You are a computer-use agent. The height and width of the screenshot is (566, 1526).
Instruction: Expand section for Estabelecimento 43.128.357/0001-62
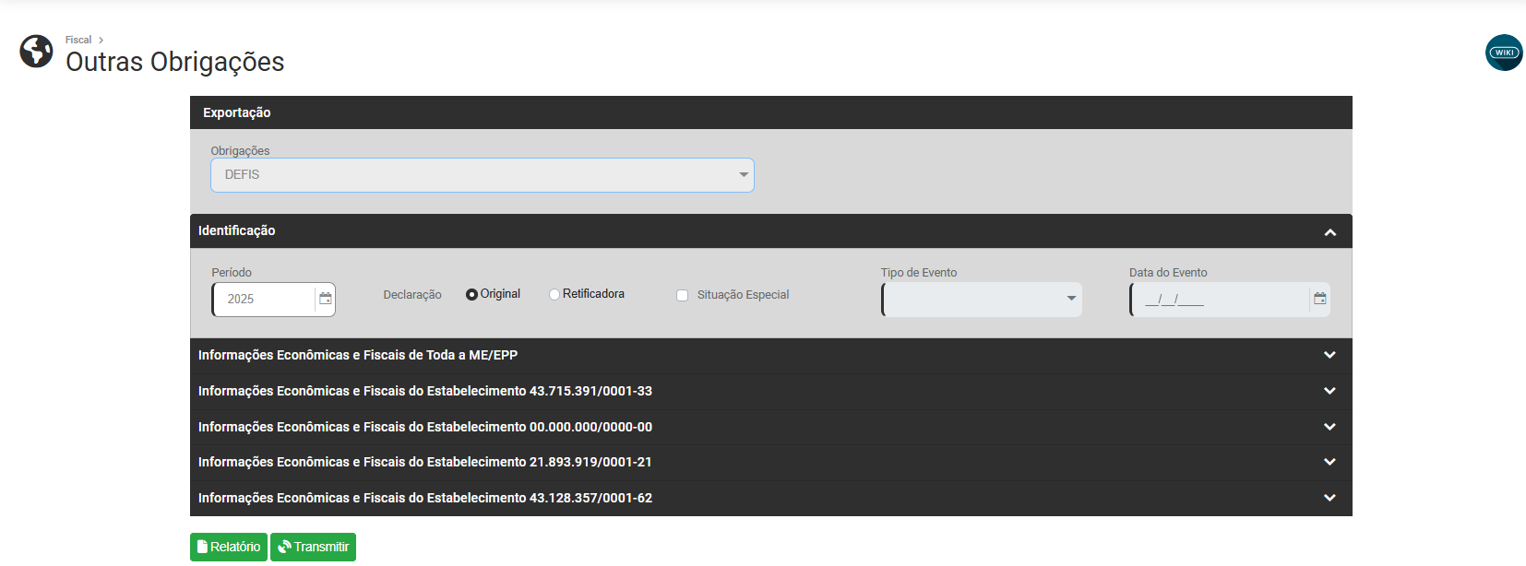click(x=1329, y=499)
